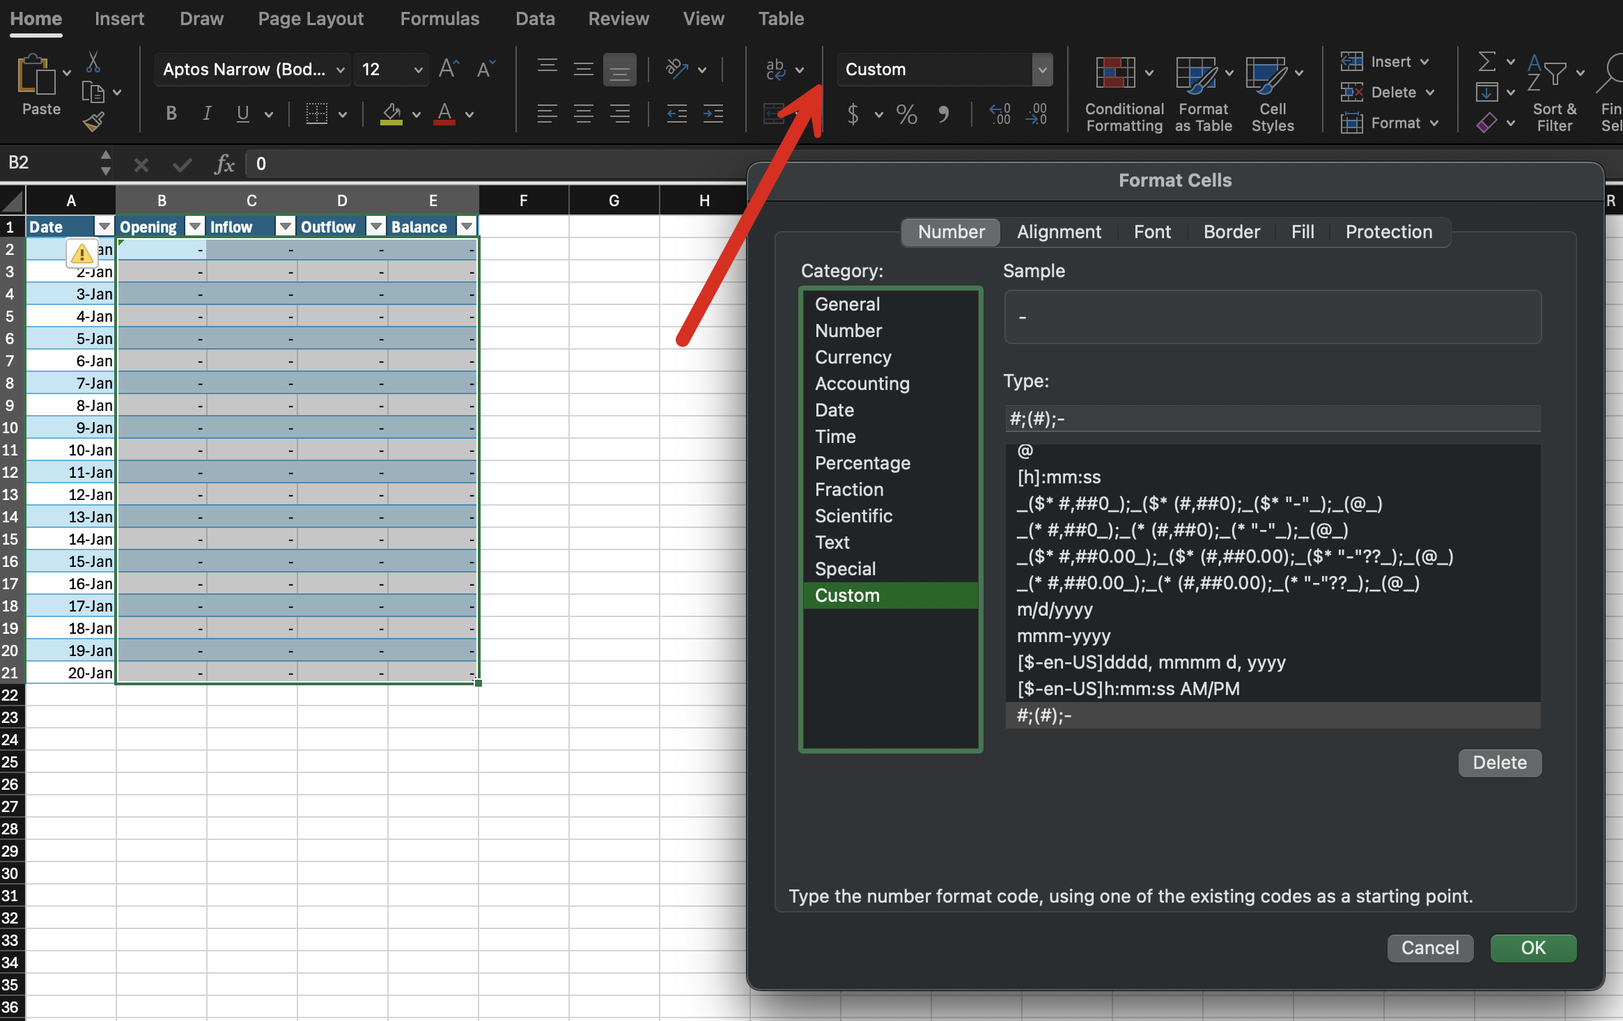
Task: Click the Increase Font Size icon
Action: click(449, 69)
